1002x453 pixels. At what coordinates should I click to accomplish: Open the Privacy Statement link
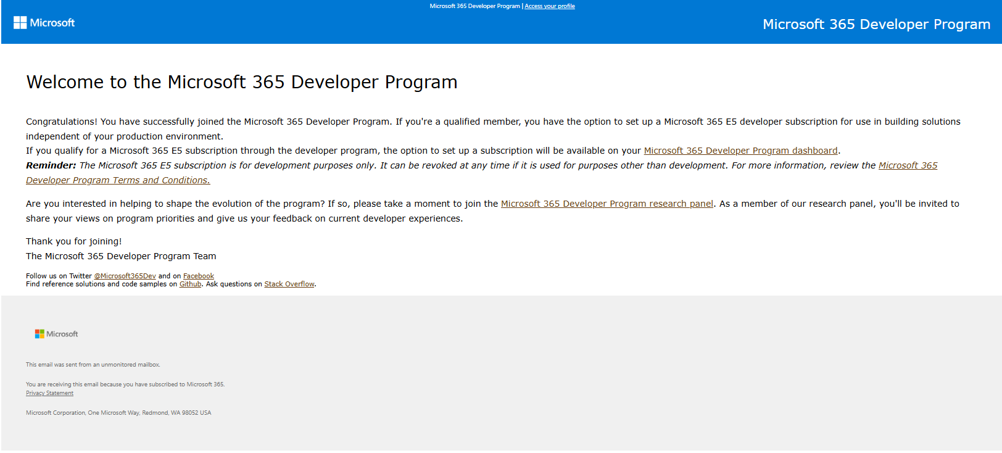49,393
